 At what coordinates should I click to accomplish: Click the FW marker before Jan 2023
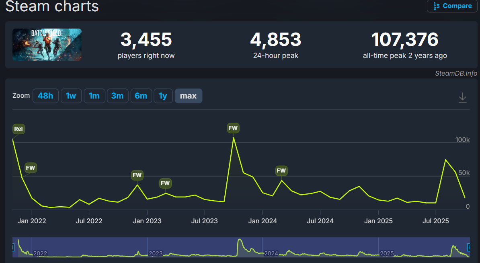click(x=137, y=175)
